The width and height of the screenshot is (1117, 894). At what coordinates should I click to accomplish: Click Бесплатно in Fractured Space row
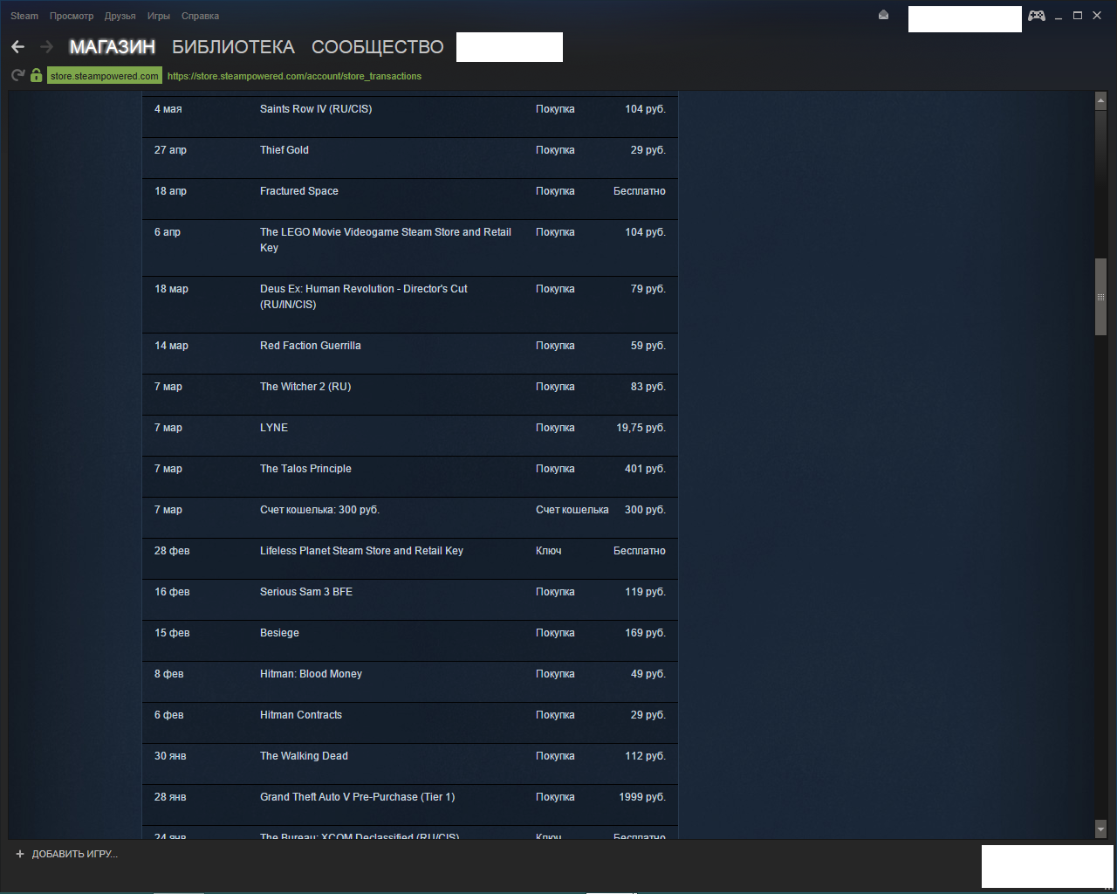tap(640, 191)
